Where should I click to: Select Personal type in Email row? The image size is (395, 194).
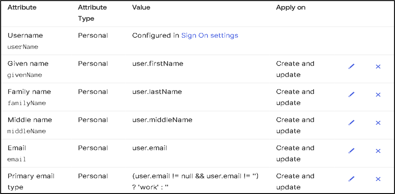93,148
